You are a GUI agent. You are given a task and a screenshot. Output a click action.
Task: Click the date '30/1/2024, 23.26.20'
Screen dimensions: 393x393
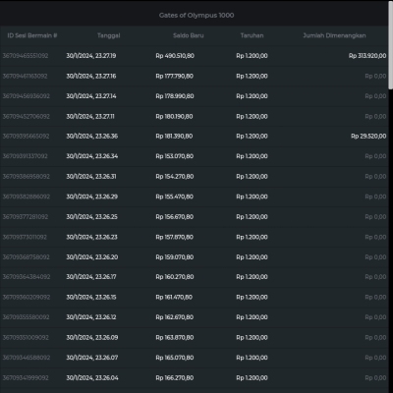coord(92,257)
